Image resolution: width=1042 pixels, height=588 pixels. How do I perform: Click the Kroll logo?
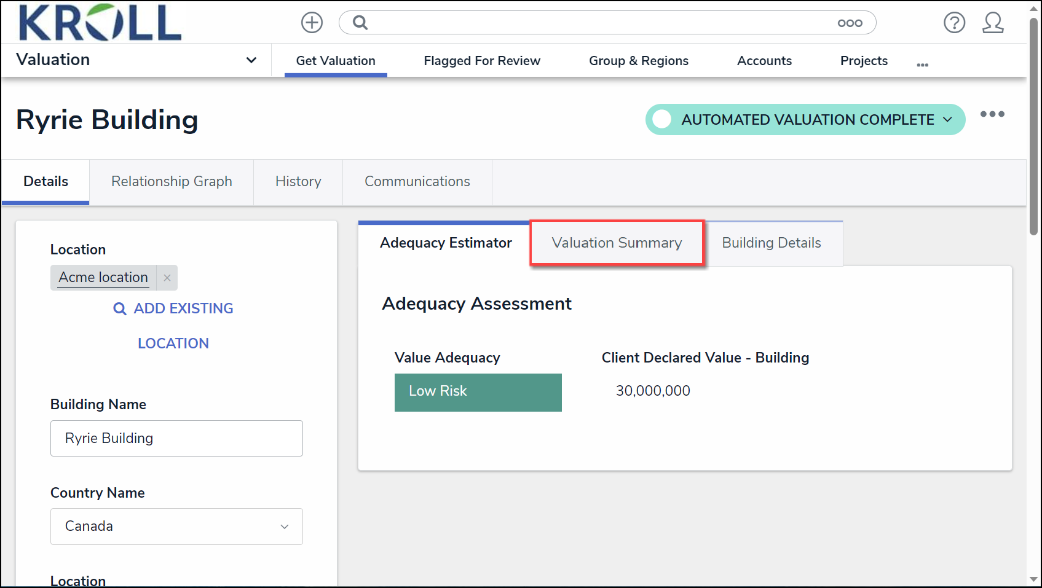pyautogui.click(x=100, y=23)
